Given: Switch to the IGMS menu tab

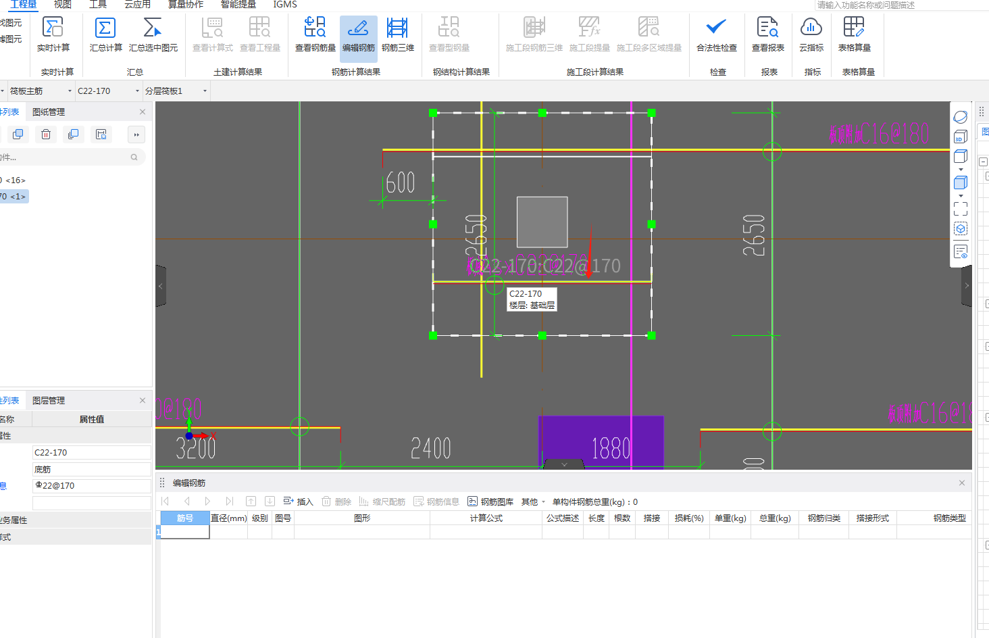Looking at the screenshot, I should pyautogui.click(x=284, y=5).
